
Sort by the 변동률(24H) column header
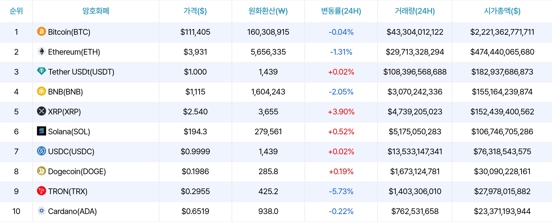point(341,11)
